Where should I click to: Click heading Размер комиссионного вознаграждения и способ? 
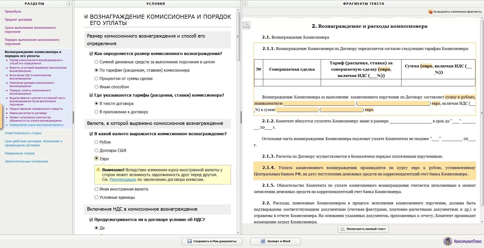click(157, 40)
